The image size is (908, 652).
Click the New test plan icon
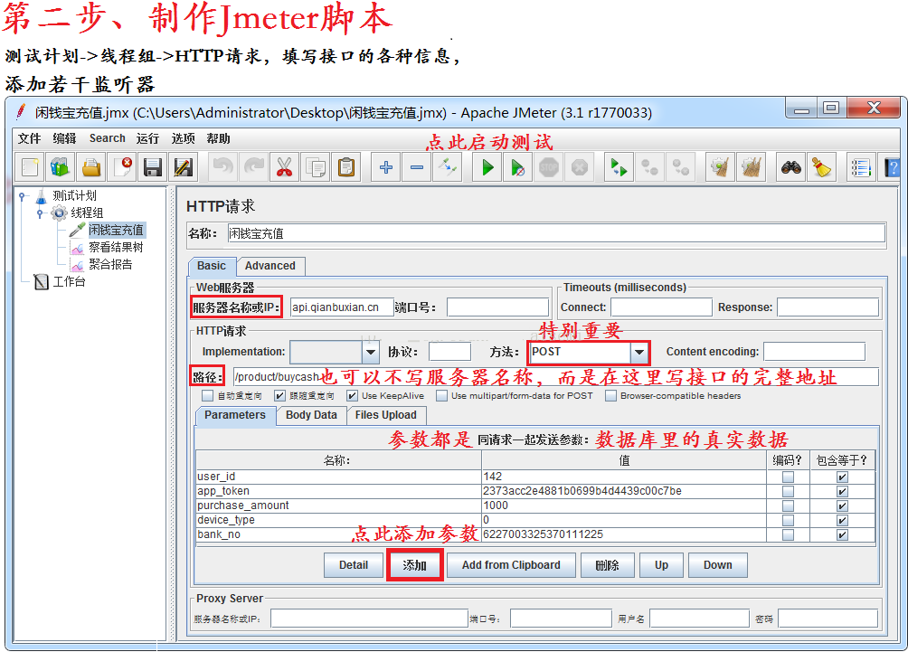click(x=30, y=167)
